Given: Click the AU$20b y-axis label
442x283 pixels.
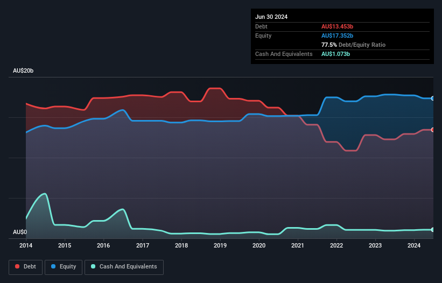Looking at the screenshot, I should pos(23,70).
